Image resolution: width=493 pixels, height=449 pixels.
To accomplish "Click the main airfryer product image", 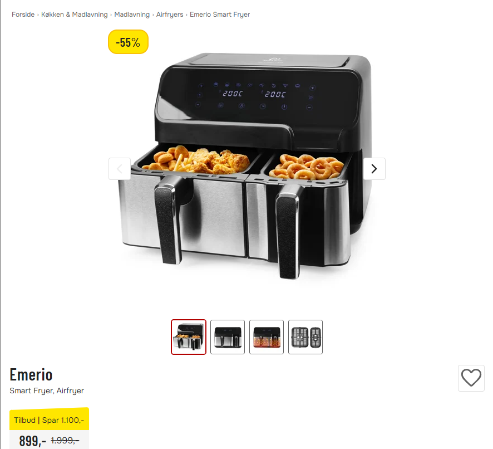I will (x=247, y=167).
